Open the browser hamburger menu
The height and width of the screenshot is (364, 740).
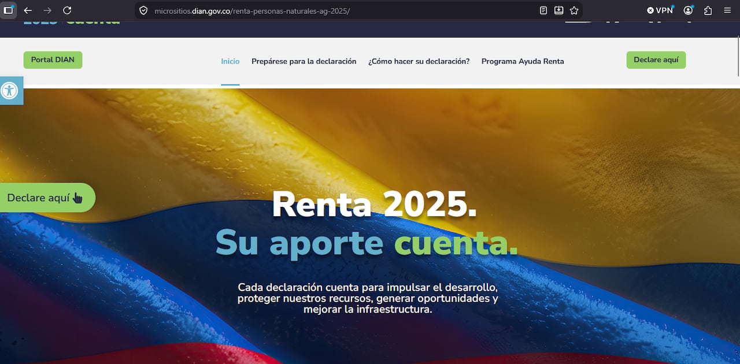coord(727,10)
